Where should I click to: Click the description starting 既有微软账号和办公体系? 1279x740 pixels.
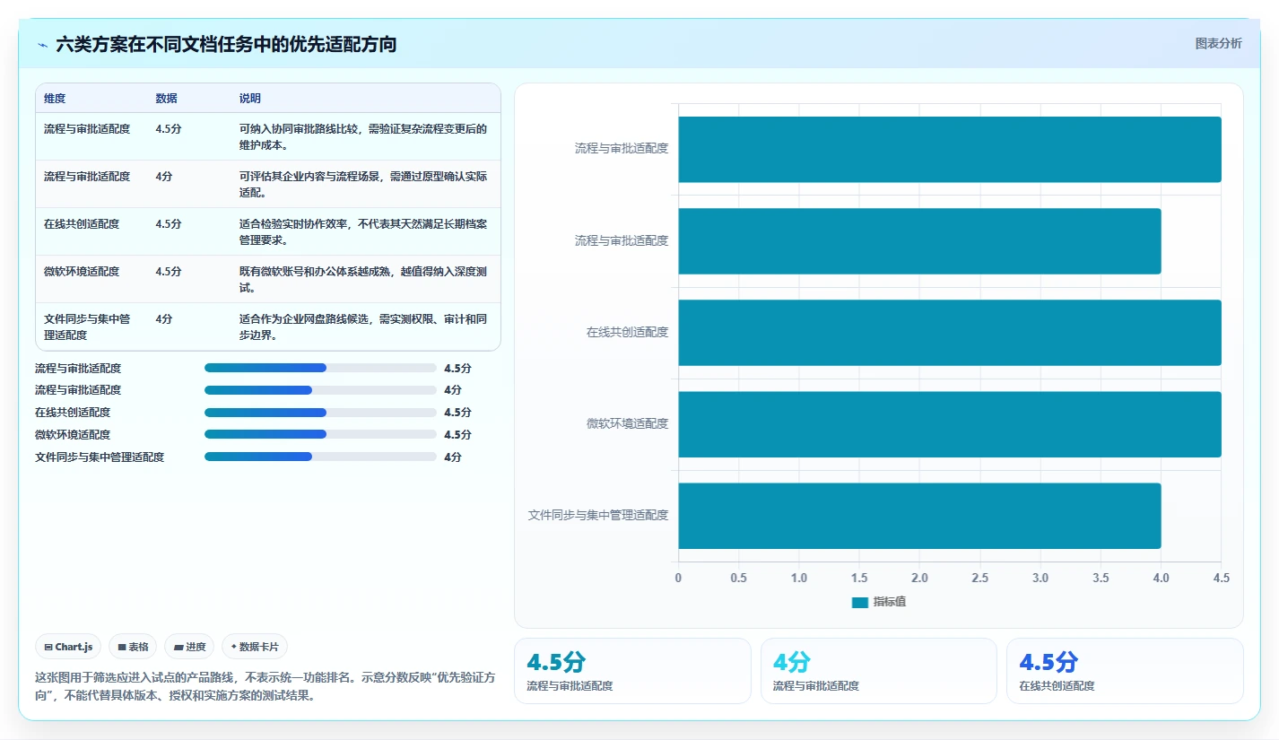coord(363,280)
